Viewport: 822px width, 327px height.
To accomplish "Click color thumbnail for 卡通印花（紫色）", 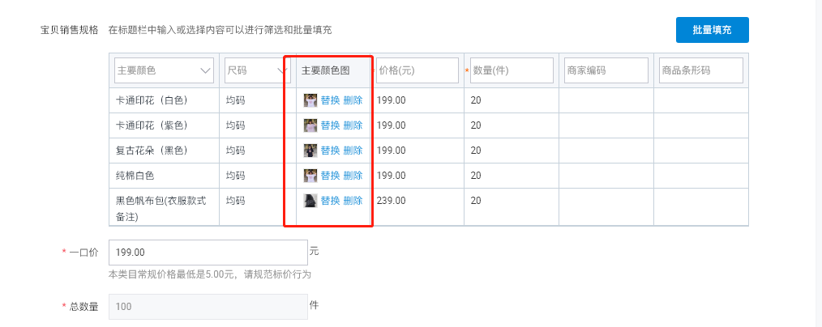I will (310, 125).
